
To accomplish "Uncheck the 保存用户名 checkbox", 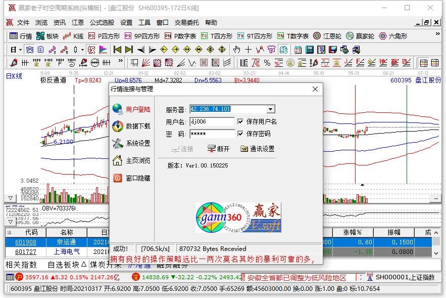I will point(240,121).
